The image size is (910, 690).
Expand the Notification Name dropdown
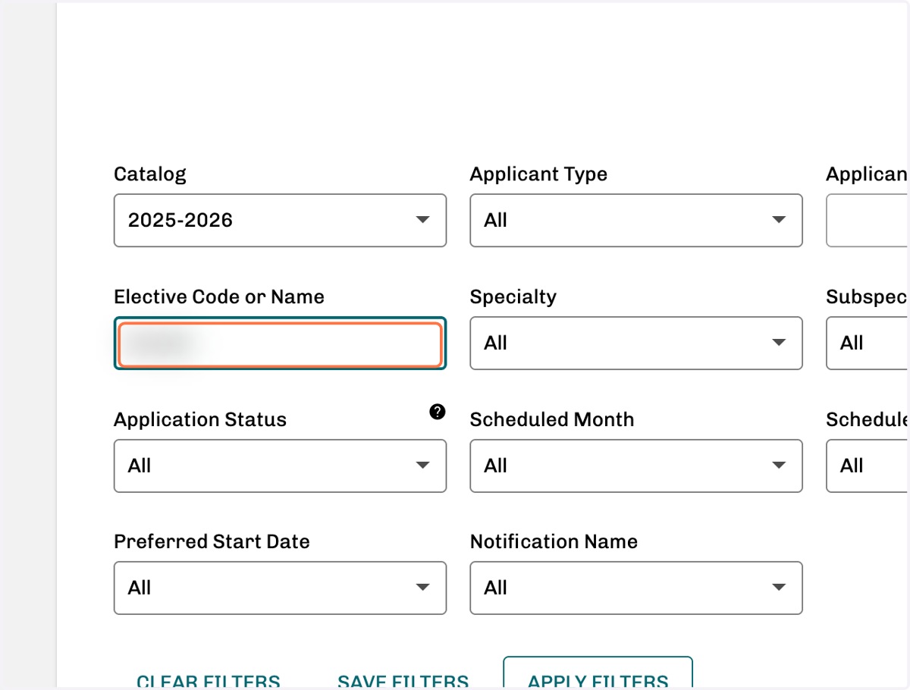(636, 588)
